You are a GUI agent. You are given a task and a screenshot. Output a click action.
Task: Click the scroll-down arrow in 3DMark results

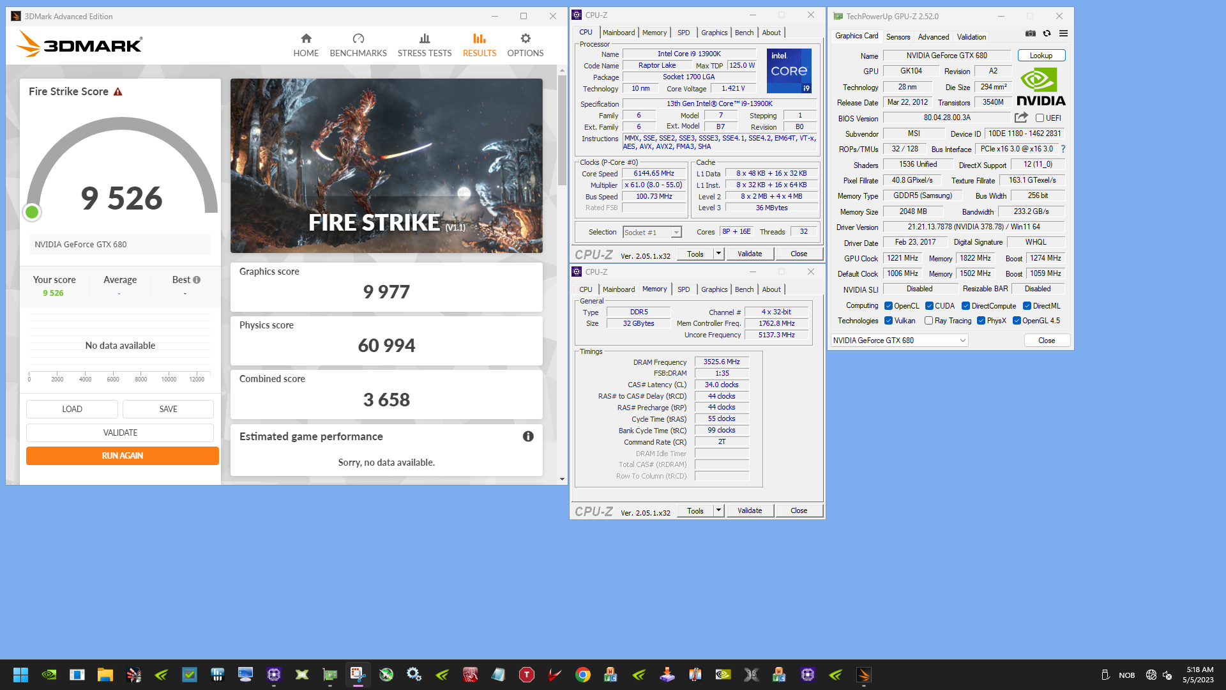click(562, 479)
